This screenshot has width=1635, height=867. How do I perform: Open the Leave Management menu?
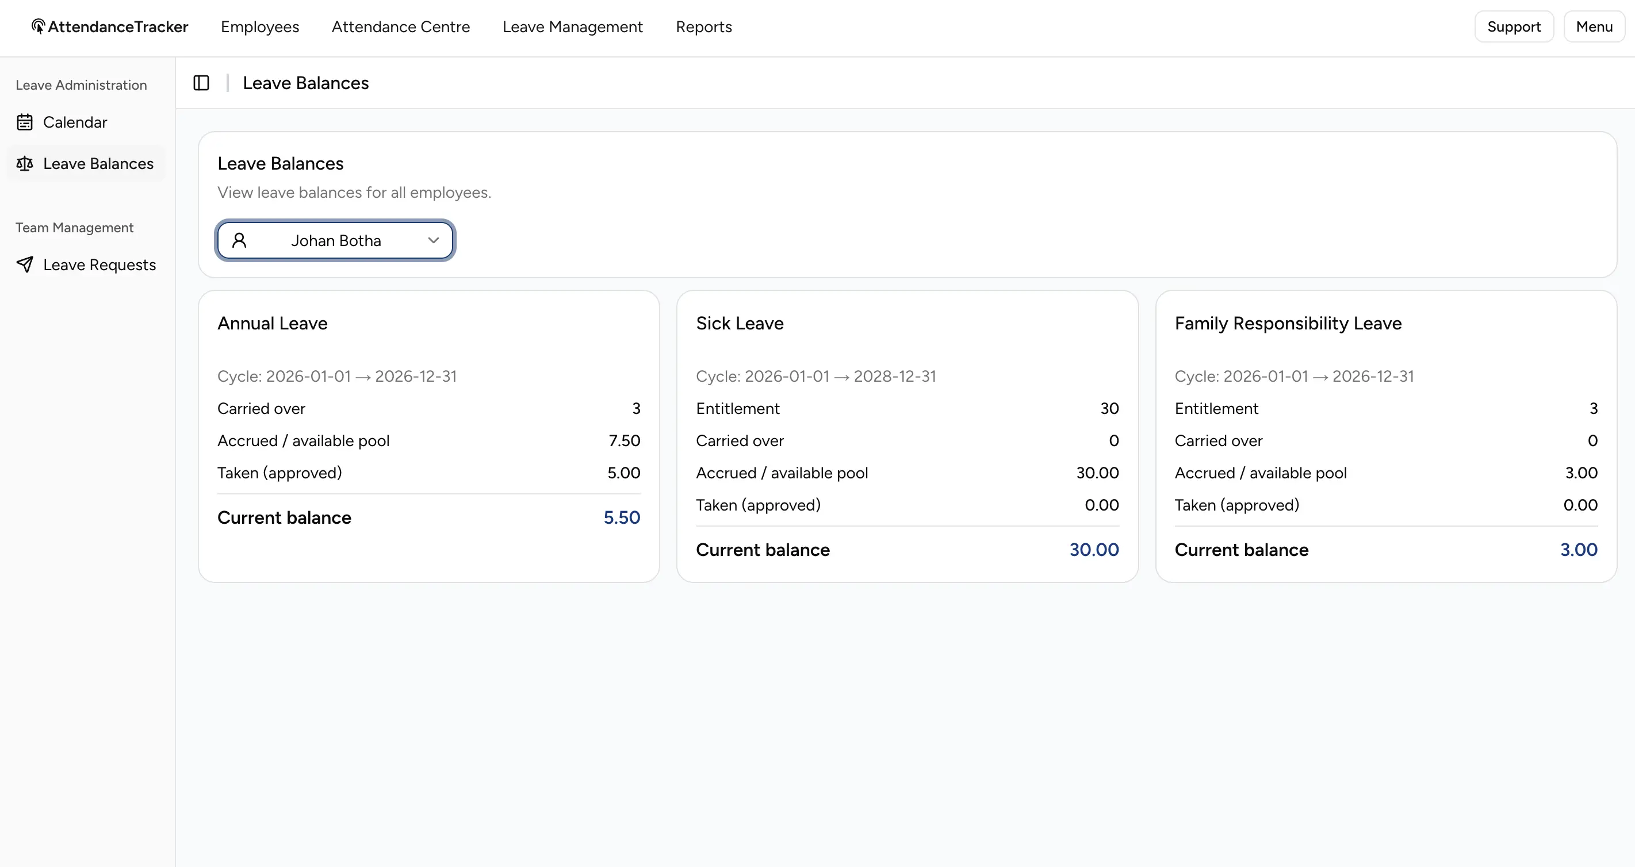(572, 26)
